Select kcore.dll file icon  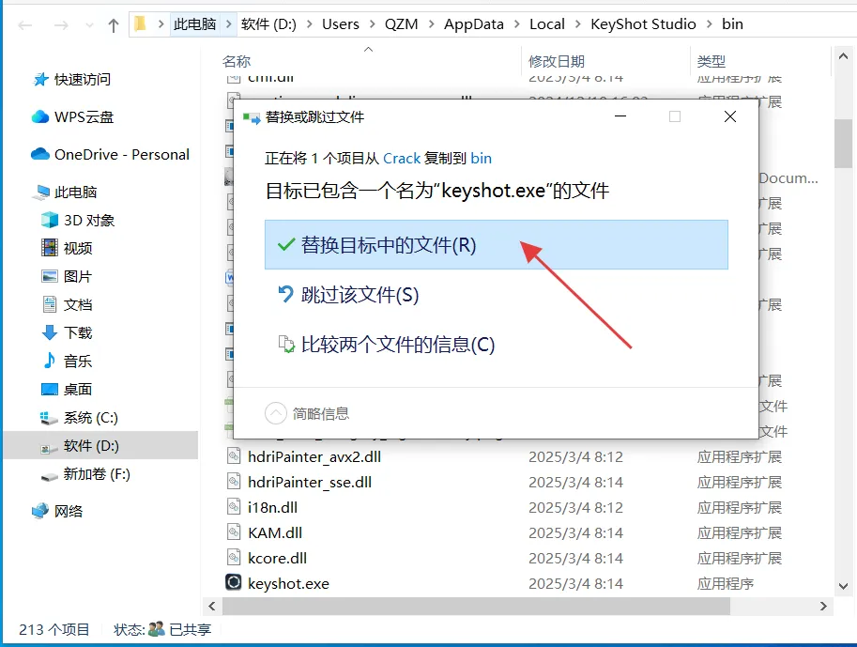pyautogui.click(x=234, y=557)
